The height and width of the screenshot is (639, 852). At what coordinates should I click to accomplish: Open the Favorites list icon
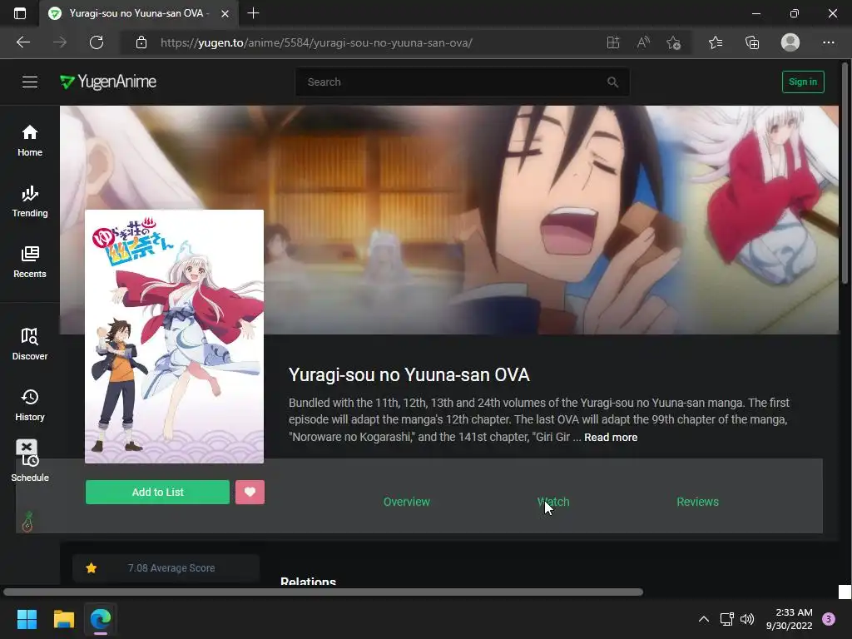click(x=716, y=42)
